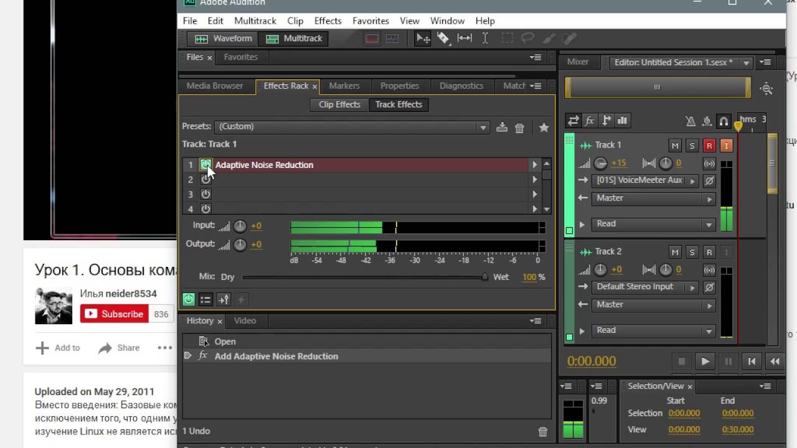Image resolution: width=797 pixels, height=448 pixels.
Task: Switch to Waveform view
Action: pos(223,39)
